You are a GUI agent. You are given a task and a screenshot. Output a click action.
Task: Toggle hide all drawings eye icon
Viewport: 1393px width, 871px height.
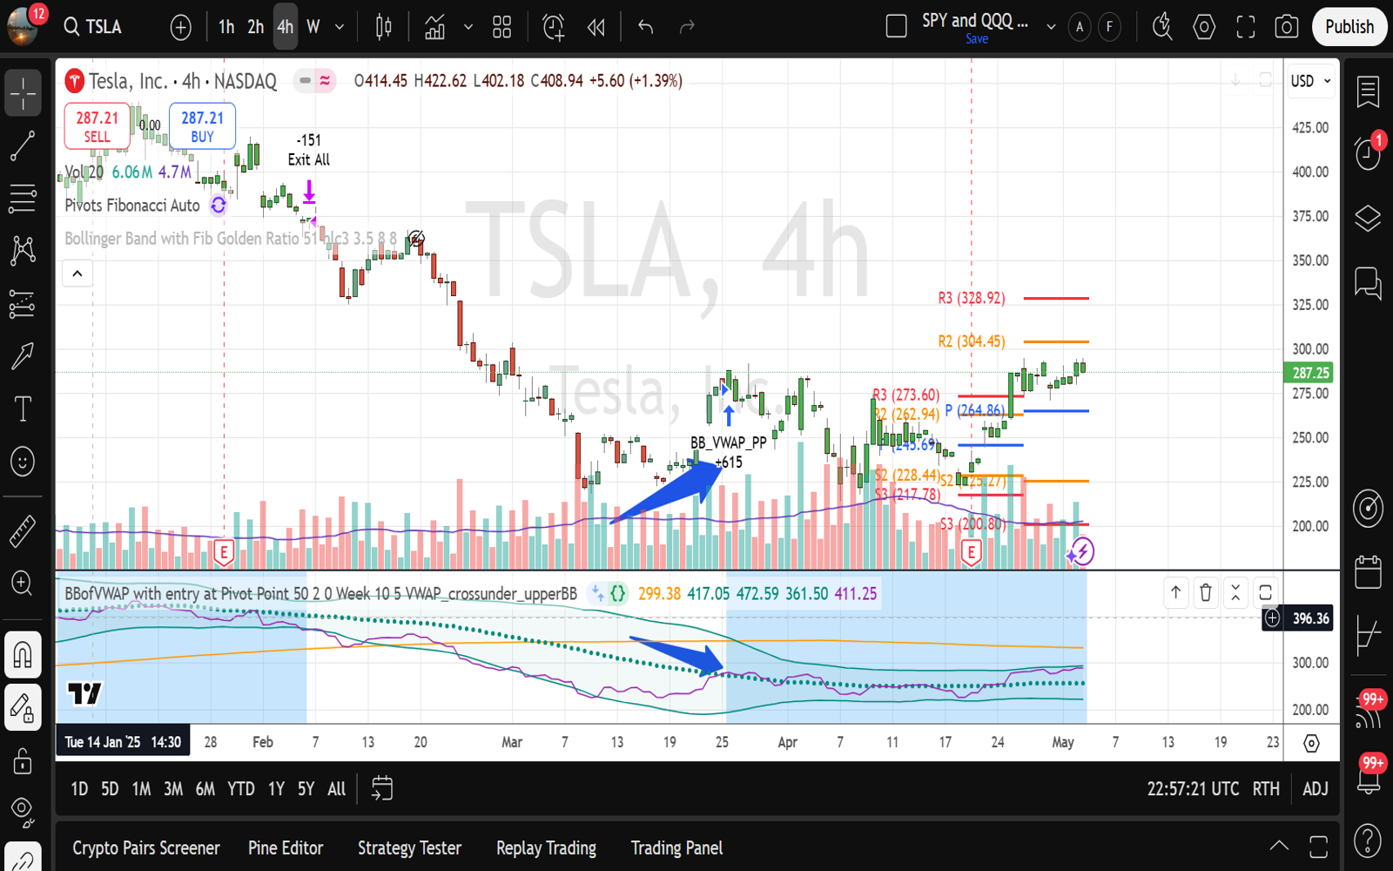23,812
